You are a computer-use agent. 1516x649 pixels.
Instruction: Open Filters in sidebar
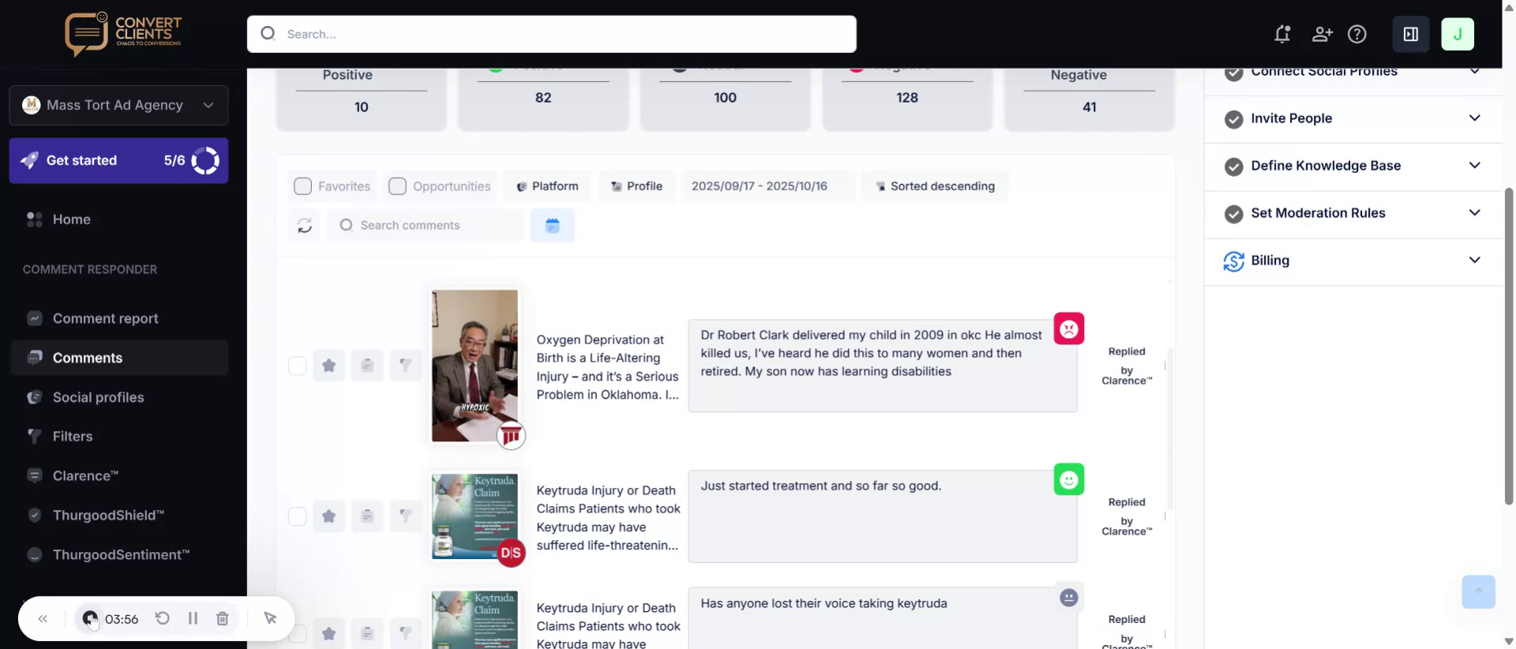[x=119, y=437]
